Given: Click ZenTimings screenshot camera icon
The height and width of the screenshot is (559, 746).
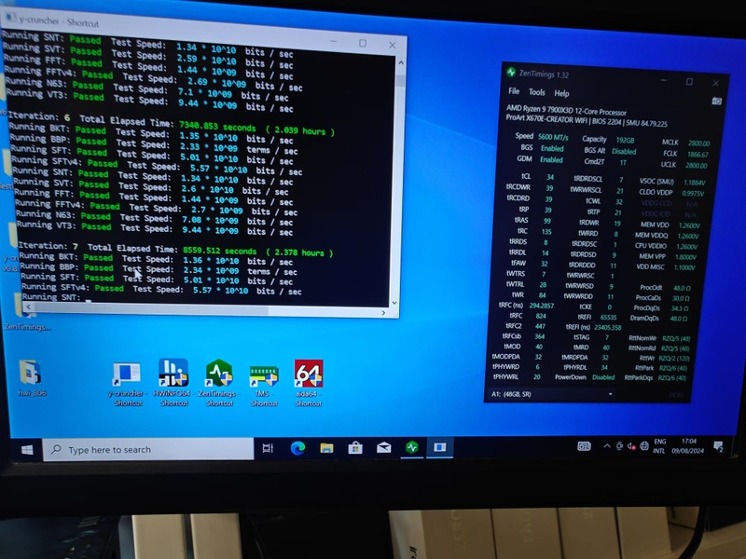Looking at the screenshot, I should [716, 101].
